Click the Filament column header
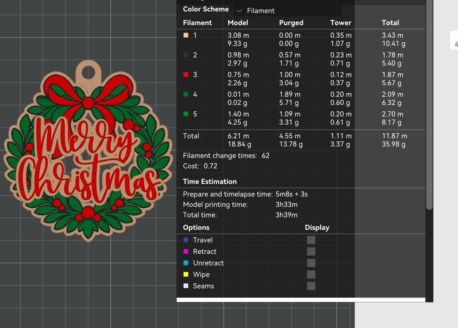The height and width of the screenshot is (328, 458). pos(197,22)
